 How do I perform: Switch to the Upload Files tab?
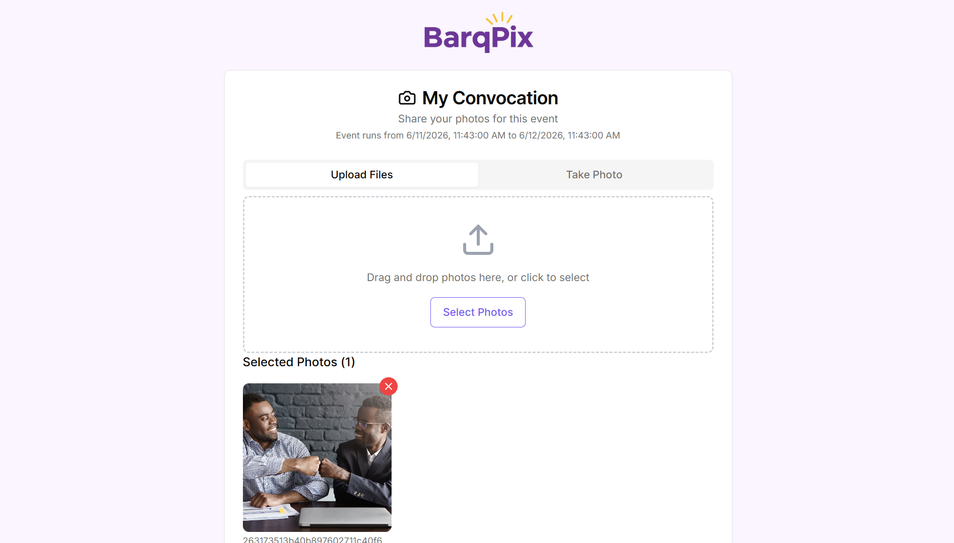(362, 175)
